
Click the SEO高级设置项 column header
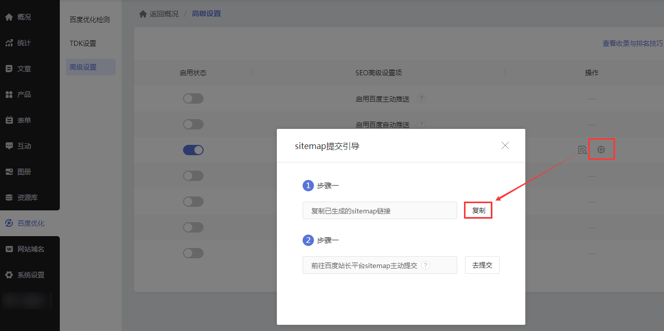pos(378,73)
